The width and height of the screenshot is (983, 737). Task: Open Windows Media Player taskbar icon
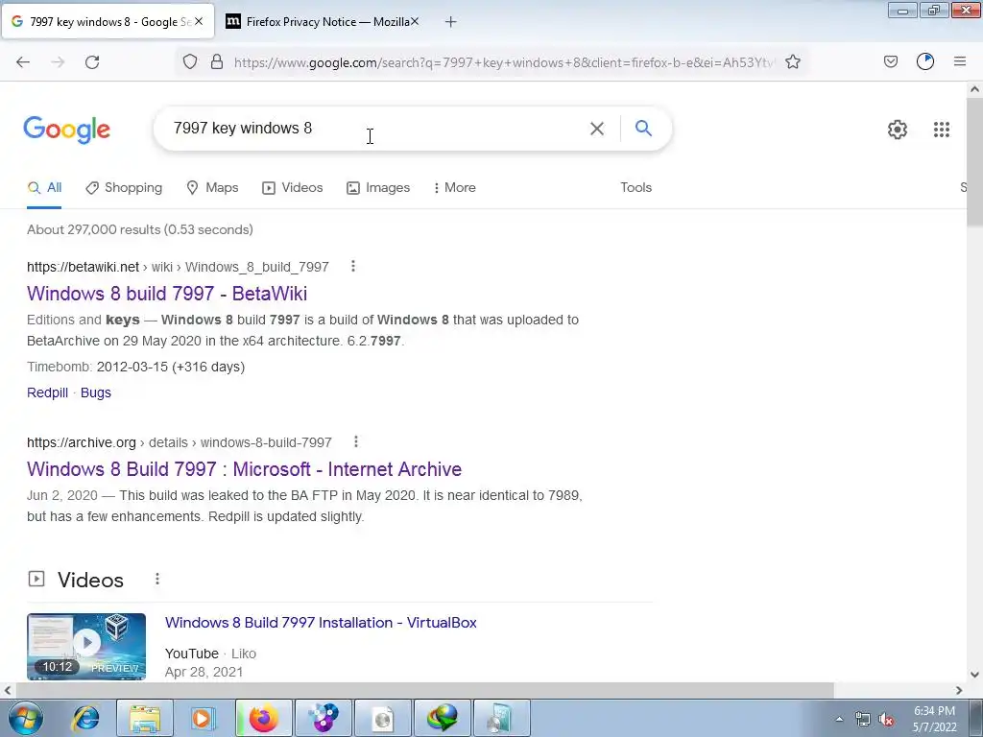coord(204,718)
